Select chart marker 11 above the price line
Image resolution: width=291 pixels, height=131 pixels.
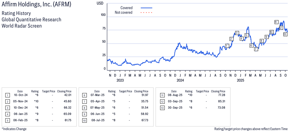[276, 22]
